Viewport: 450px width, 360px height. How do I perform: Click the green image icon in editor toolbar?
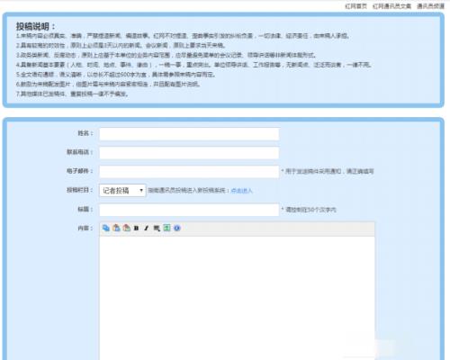pyautogui.click(x=166, y=228)
